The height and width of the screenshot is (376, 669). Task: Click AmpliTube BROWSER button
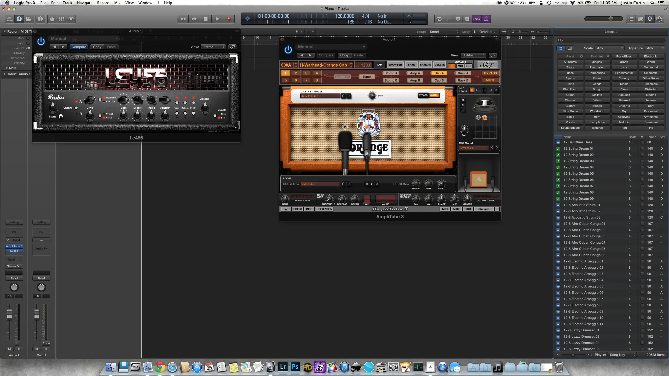pyautogui.click(x=395, y=64)
